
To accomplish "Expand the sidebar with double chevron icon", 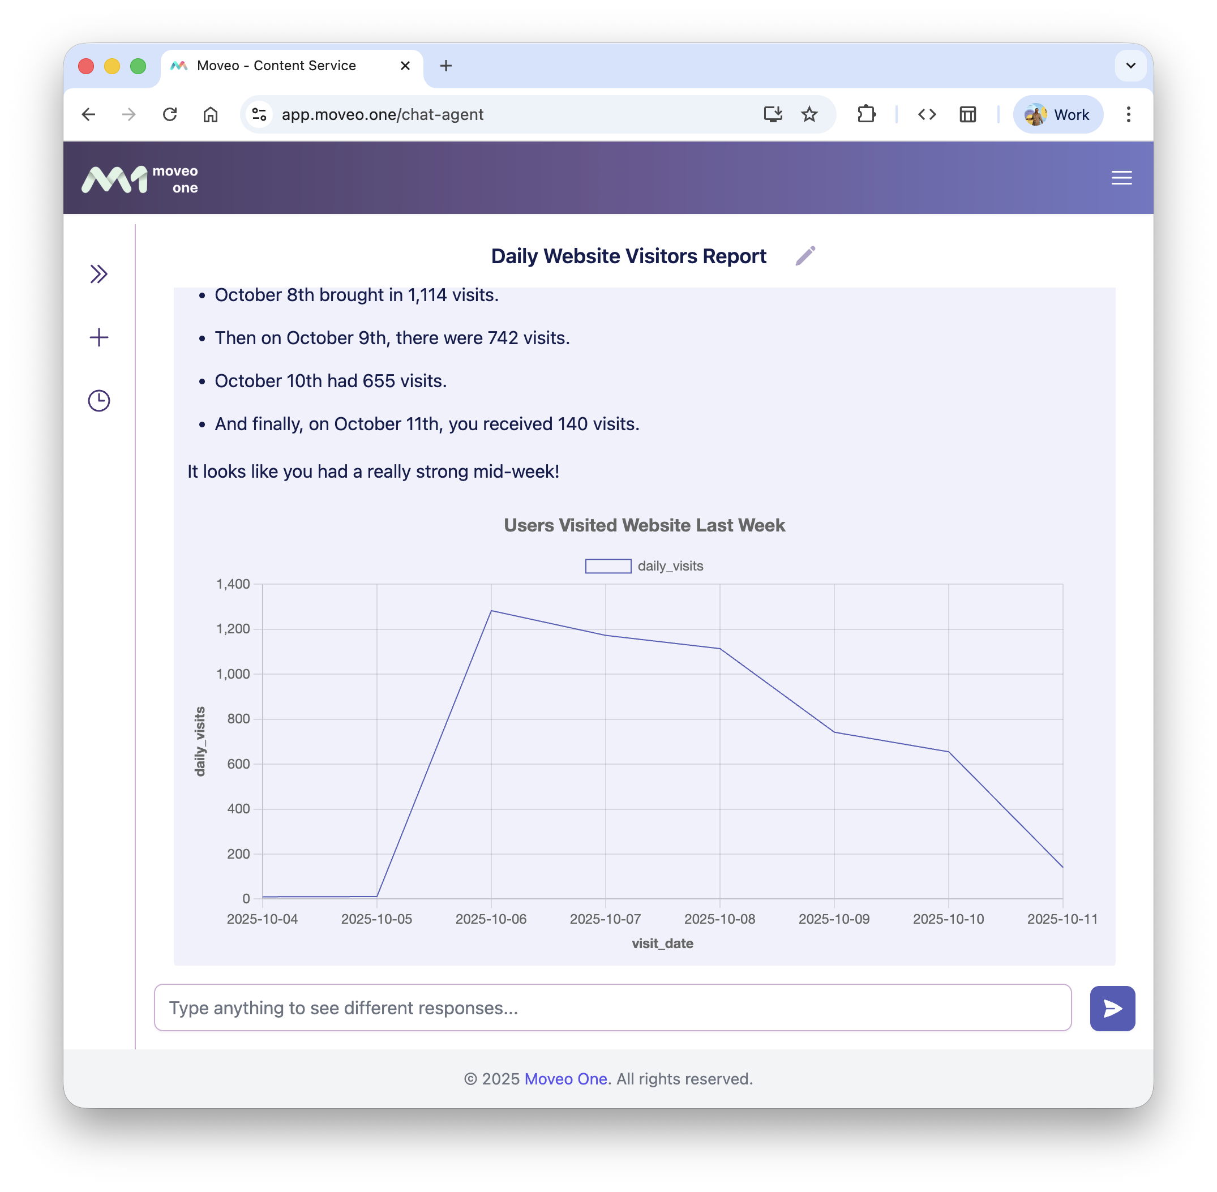I will pyautogui.click(x=98, y=274).
